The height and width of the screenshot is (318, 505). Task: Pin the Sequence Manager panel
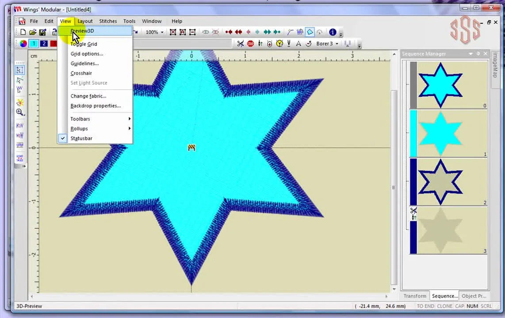click(478, 54)
